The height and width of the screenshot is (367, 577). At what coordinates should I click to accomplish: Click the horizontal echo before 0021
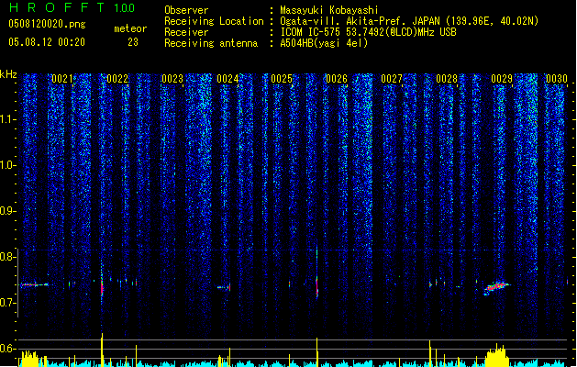coord(34,284)
